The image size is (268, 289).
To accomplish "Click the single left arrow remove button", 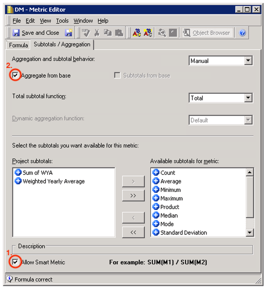I will tap(133, 218).
